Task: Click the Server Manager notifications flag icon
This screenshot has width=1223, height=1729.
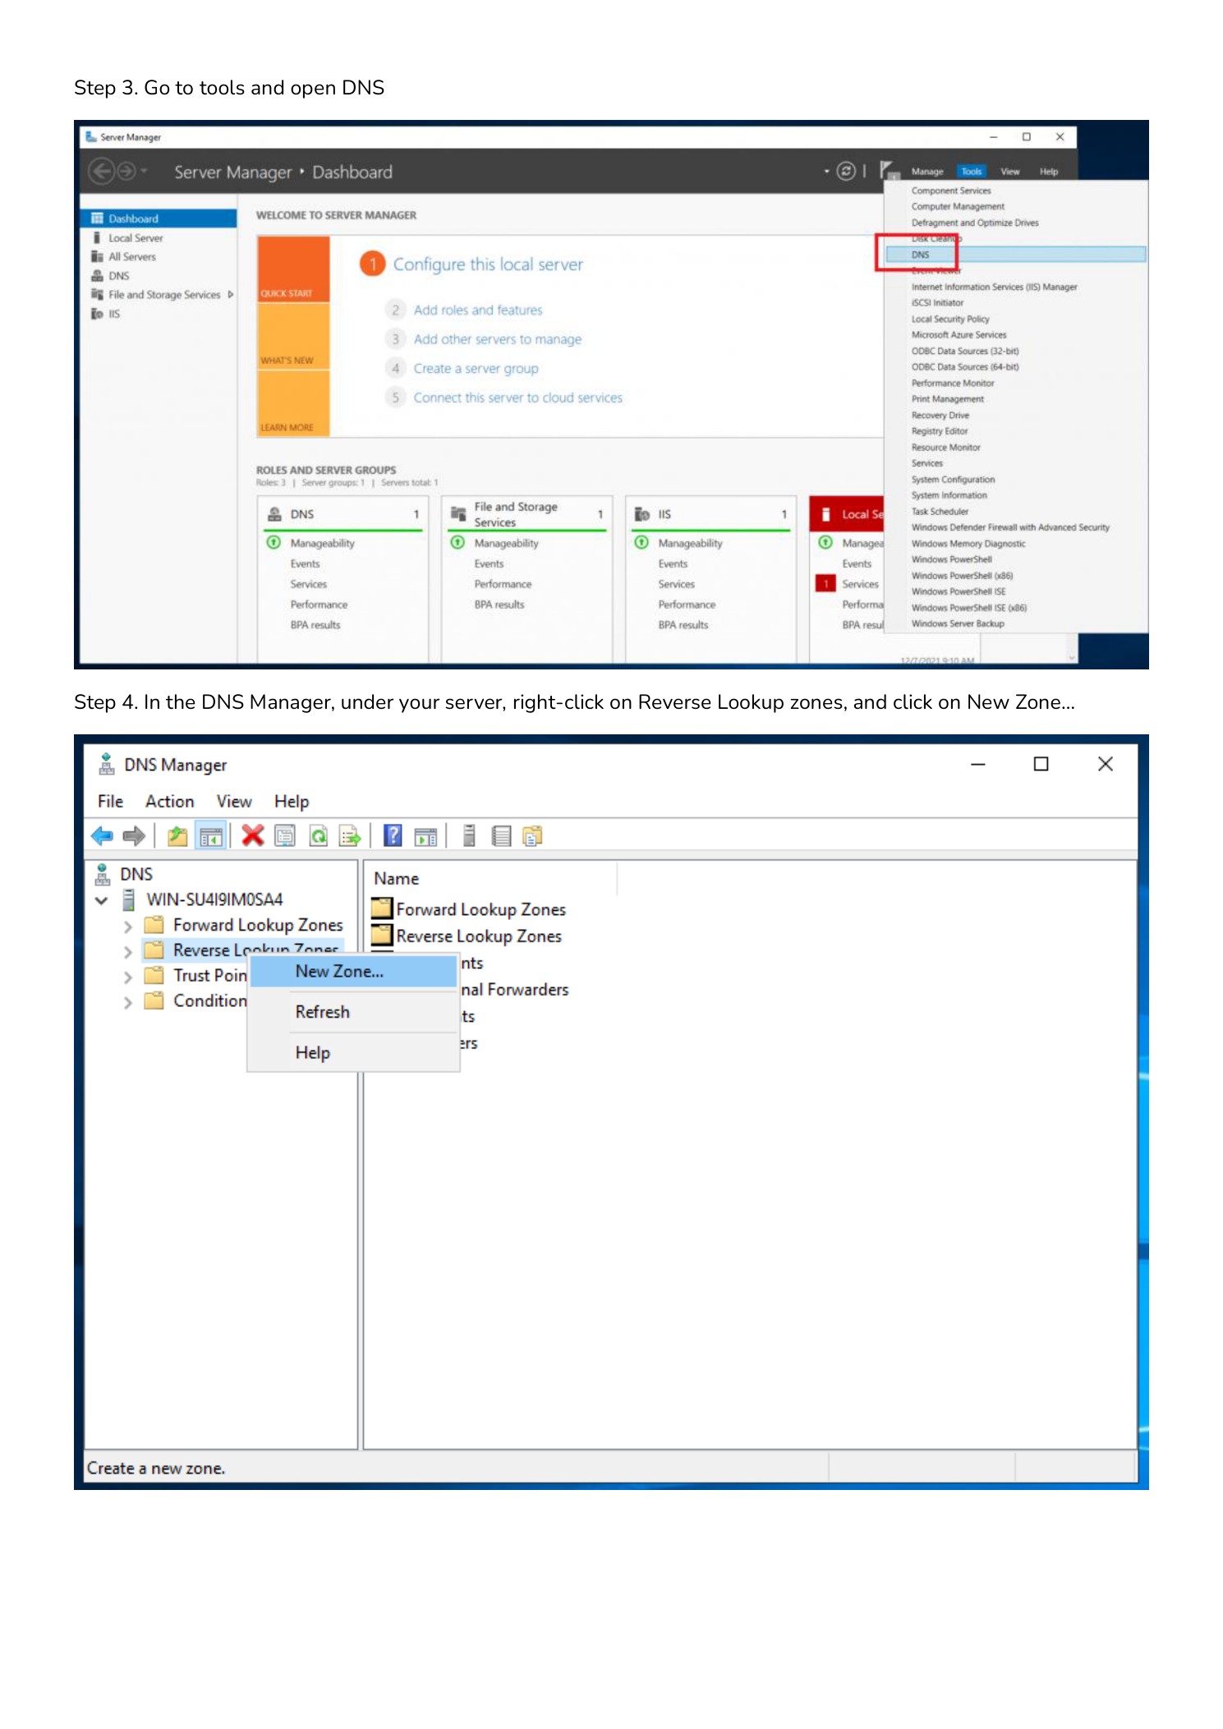Action: click(890, 171)
